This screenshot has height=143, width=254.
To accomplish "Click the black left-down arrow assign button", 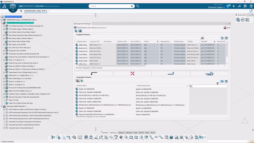I will pyautogui.click(x=94, y=73).
